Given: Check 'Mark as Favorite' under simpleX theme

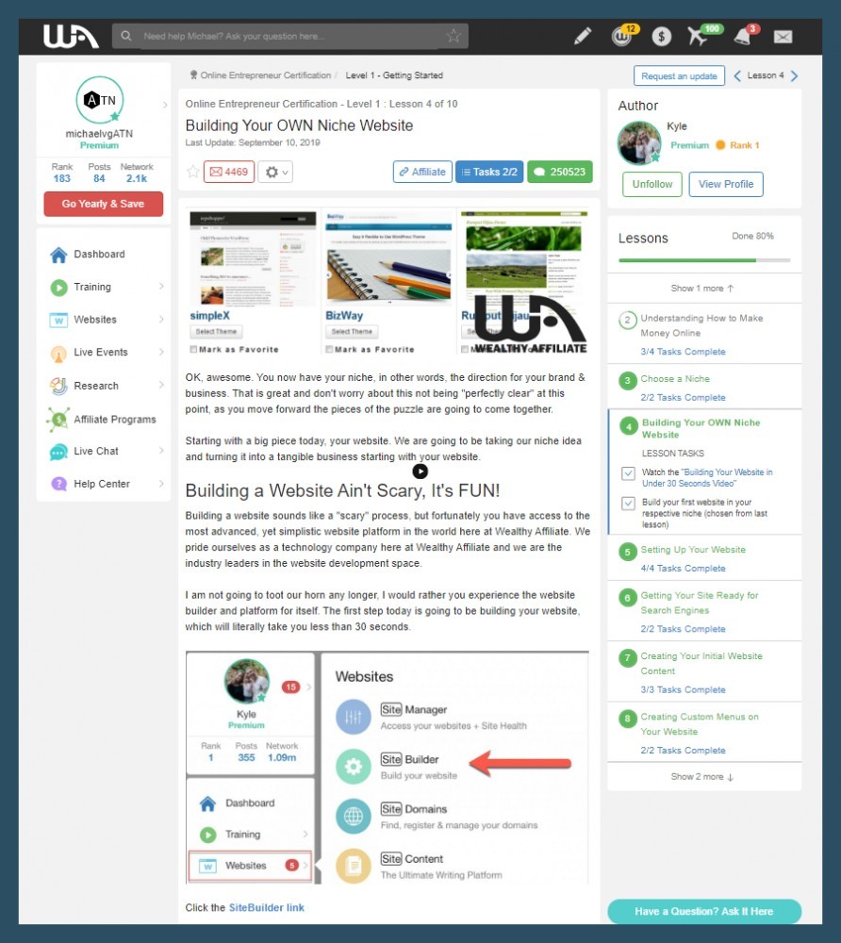Looking at the screenshot, I should coord(193,350).
